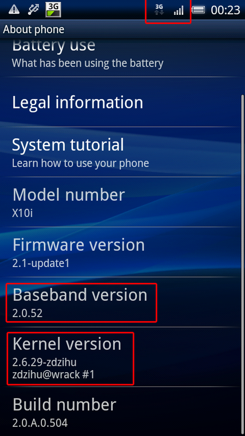This screenshot has width=245, height=436.
Task: Select the Baseband version 2.0.52 row
Action: click(122, 302)
